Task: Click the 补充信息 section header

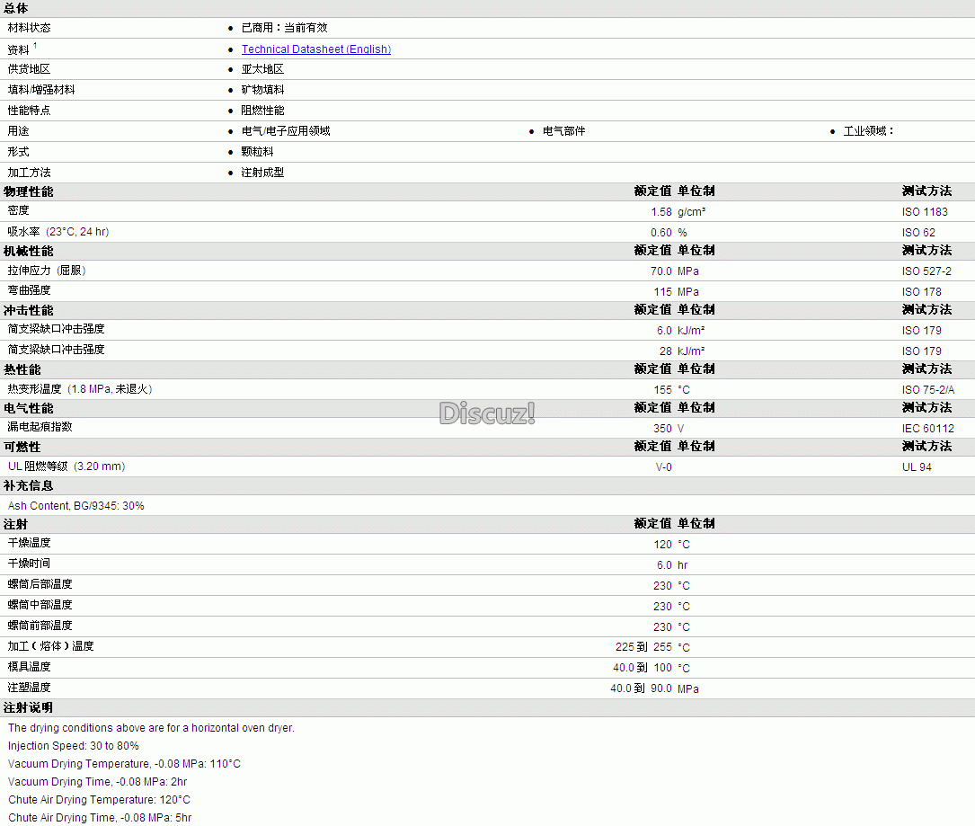Action: coord(29,485)
